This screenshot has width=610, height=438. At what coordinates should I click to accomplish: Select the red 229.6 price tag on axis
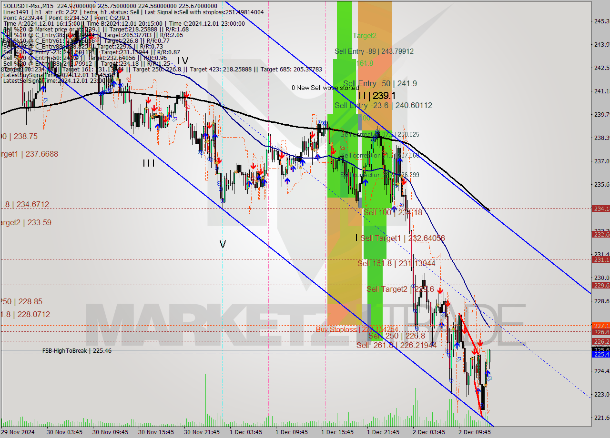pos(601,285)
